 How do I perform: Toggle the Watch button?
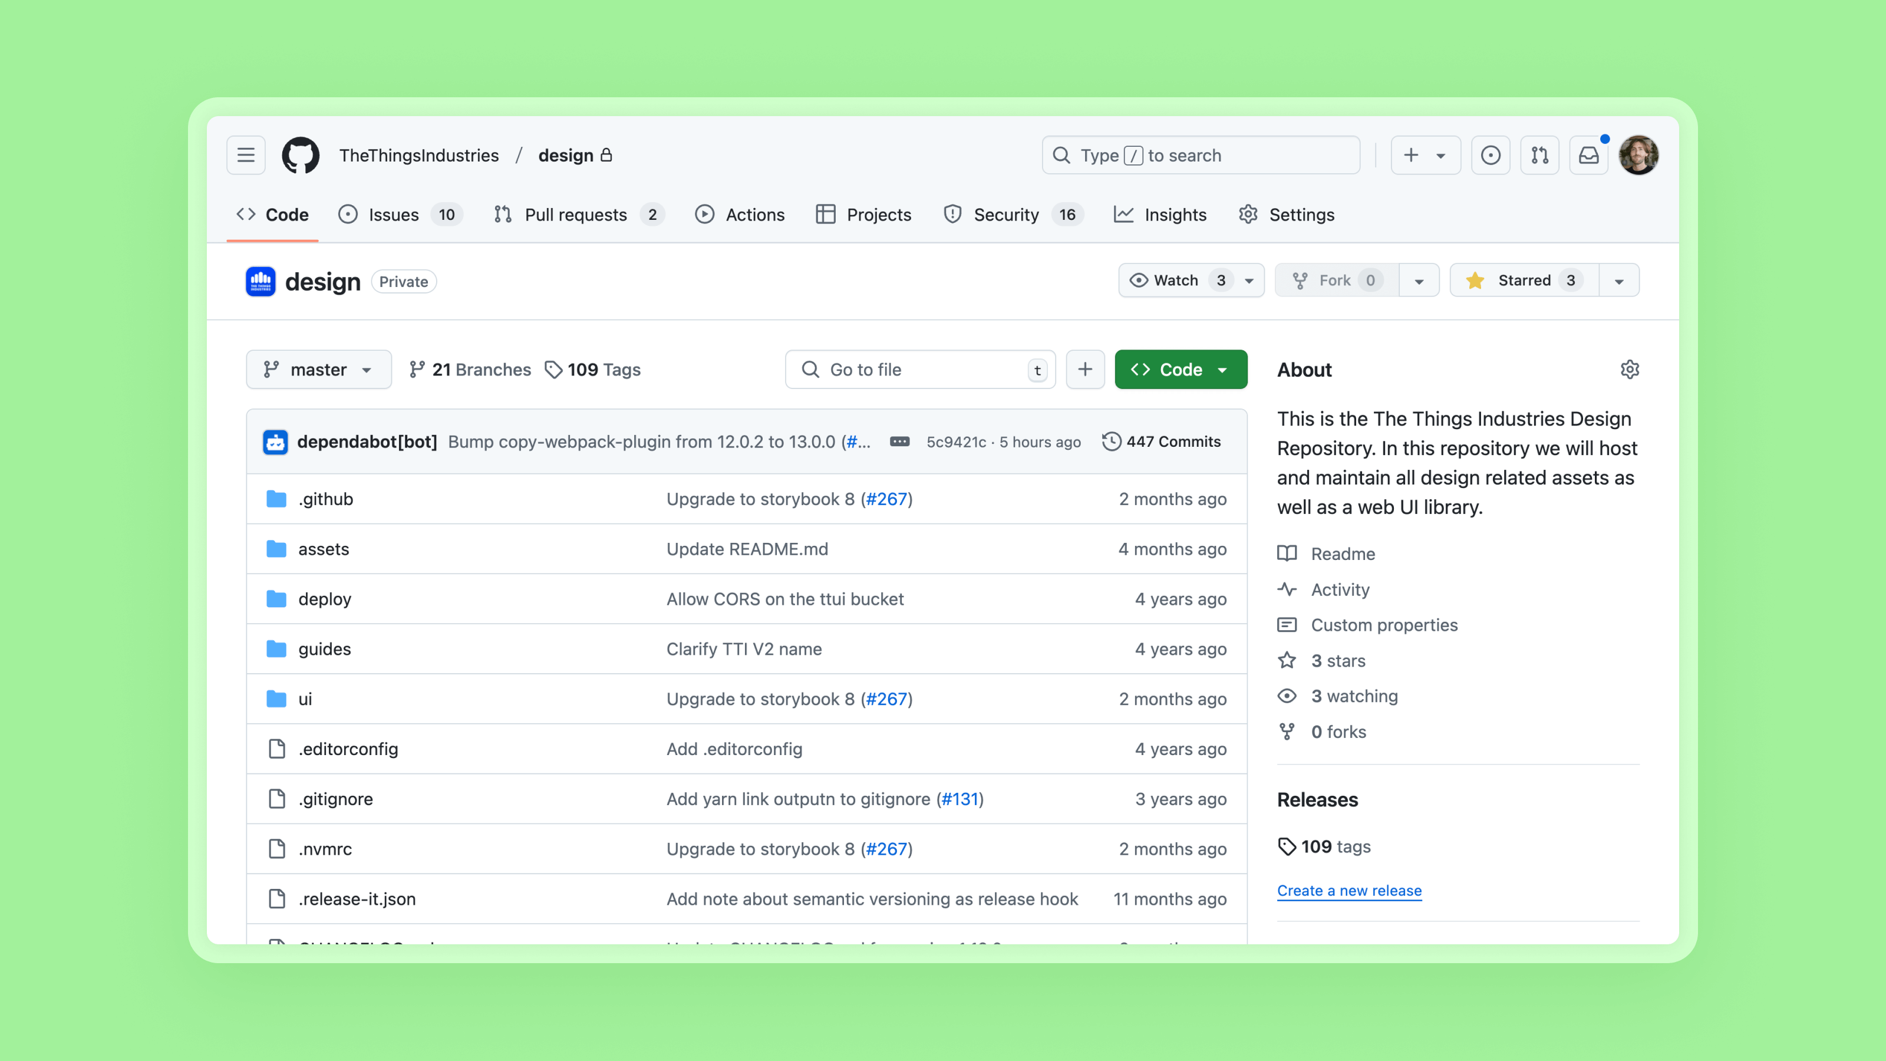pos(1176,281)
